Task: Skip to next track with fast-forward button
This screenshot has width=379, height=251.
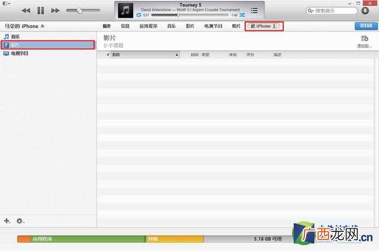Action: (x=55, y=11)
